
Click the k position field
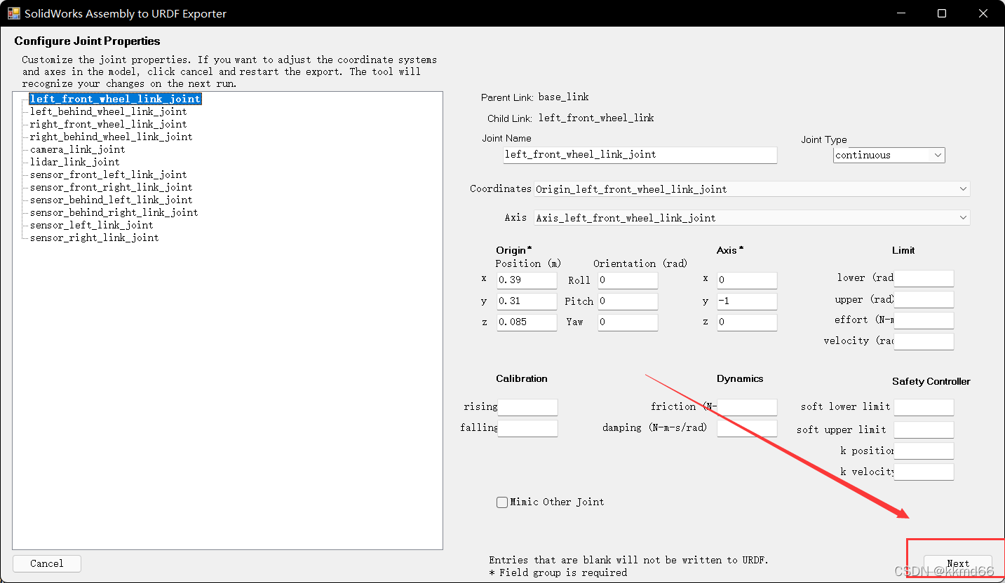(x=924, y=451)
